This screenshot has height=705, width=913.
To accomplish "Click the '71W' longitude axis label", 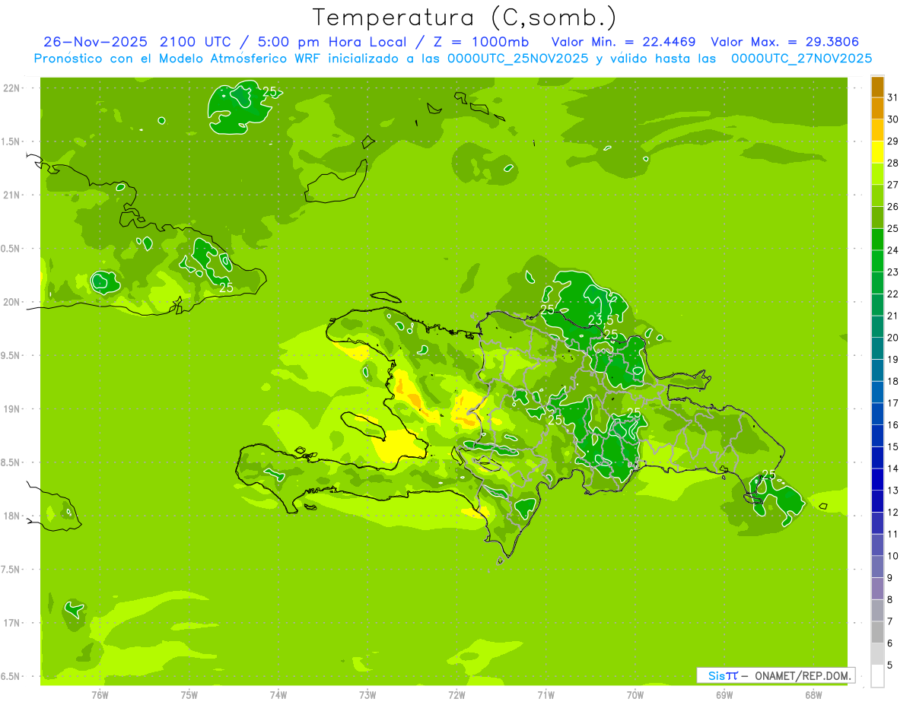I will point(546,694).
